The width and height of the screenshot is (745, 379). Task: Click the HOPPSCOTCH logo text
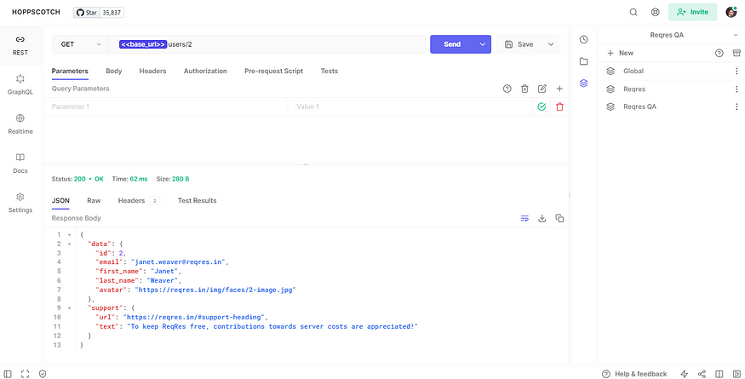click(x=36, y=13)
